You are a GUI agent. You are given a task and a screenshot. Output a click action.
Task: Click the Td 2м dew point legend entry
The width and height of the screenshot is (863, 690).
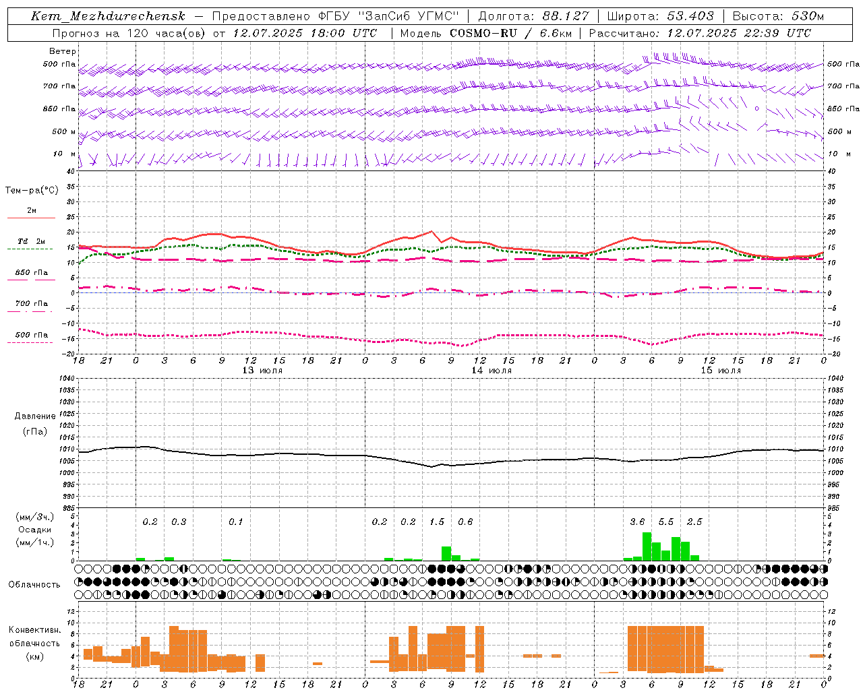pos(32,241)
